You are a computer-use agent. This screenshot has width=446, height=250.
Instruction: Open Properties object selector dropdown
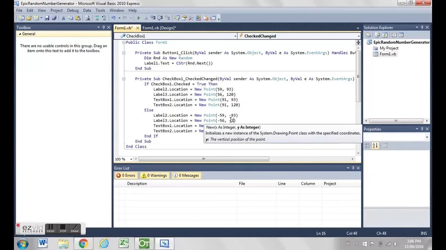[x=427, y=137]
